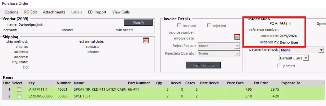Check the received checkbox
Viewport: 326px width, 106px height.
pos(179,25)
